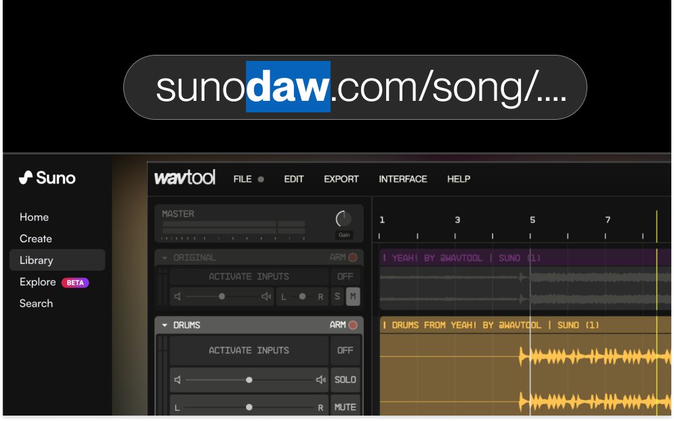Viewport: 674px width, 421px height.
Task: Click the Drums track volume slider handle
Action: coord(249,380)
